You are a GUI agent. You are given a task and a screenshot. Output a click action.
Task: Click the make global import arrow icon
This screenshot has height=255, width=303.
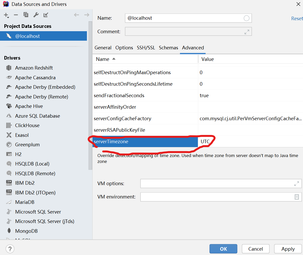pyautogui.click(x=46, y=15)
